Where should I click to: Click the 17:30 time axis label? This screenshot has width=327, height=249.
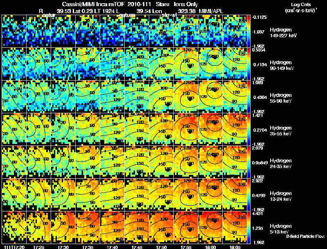63,247
